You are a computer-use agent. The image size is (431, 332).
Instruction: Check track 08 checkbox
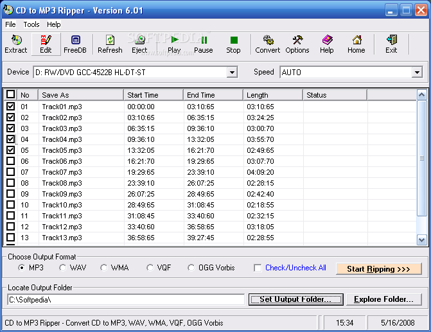[10, 183]
